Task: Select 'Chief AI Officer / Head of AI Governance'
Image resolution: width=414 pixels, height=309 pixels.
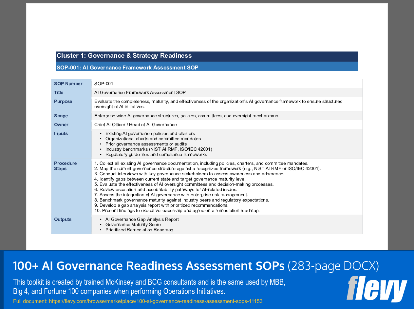Action: pyautogui.click(x=135, y=125)
